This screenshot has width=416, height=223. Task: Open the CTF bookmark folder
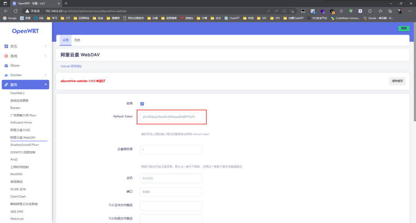(65, 18)
